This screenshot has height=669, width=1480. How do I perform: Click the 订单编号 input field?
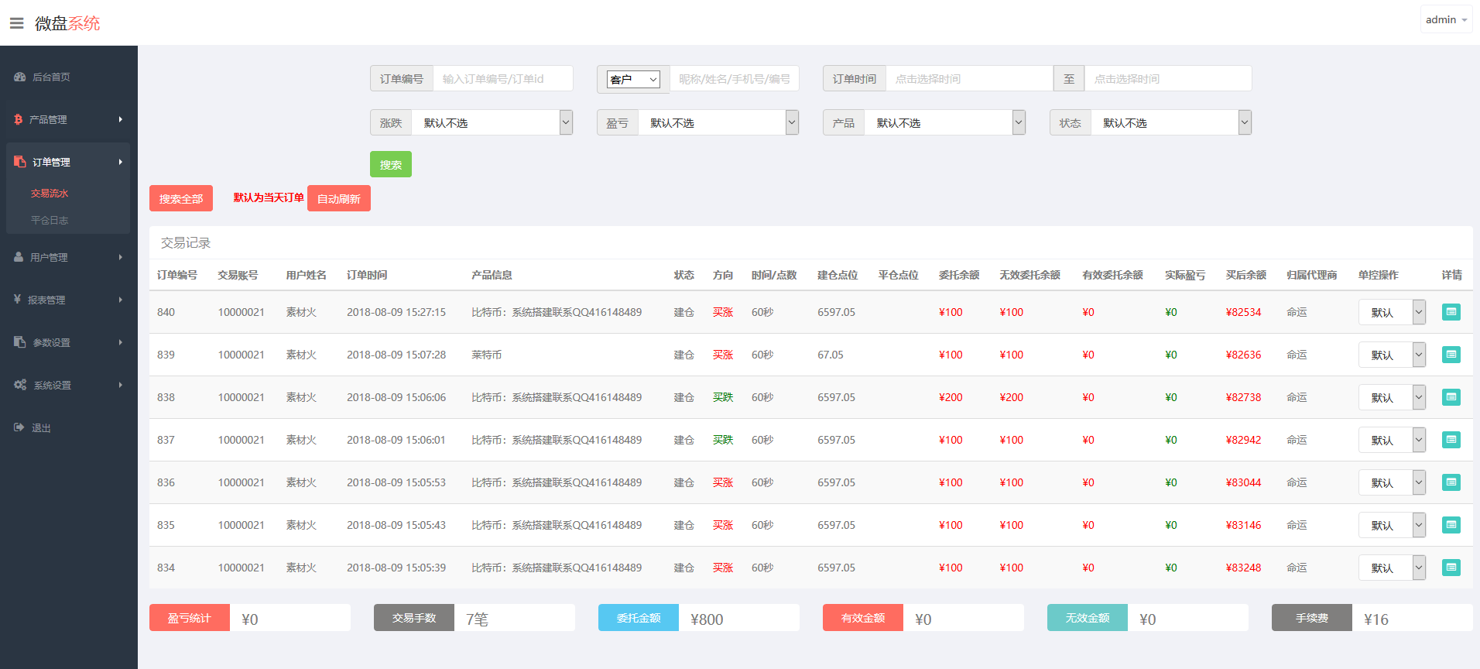tap(502, 79)
